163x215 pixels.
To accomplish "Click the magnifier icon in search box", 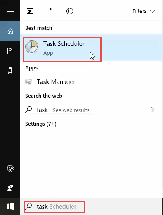I will [x=28, y=206].
